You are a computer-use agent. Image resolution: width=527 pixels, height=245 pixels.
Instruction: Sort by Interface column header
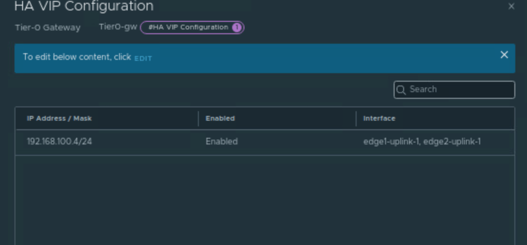click(x=379, y=119)
